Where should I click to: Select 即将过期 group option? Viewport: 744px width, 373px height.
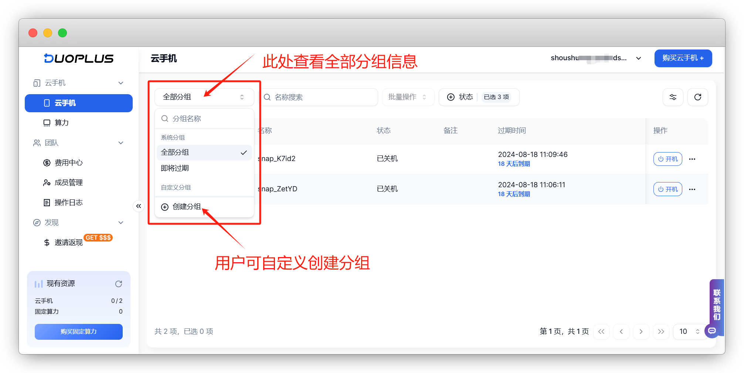(204, 168)
